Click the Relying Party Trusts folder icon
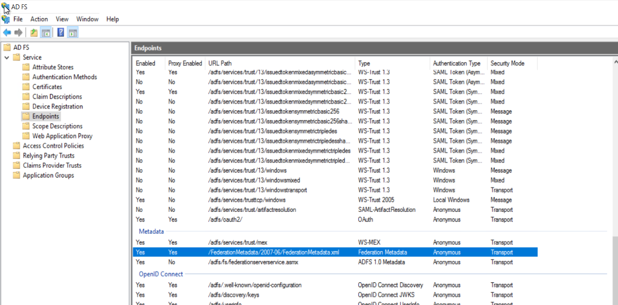The width and height of the screenshot is (618, 305). [x=17, y=156]
